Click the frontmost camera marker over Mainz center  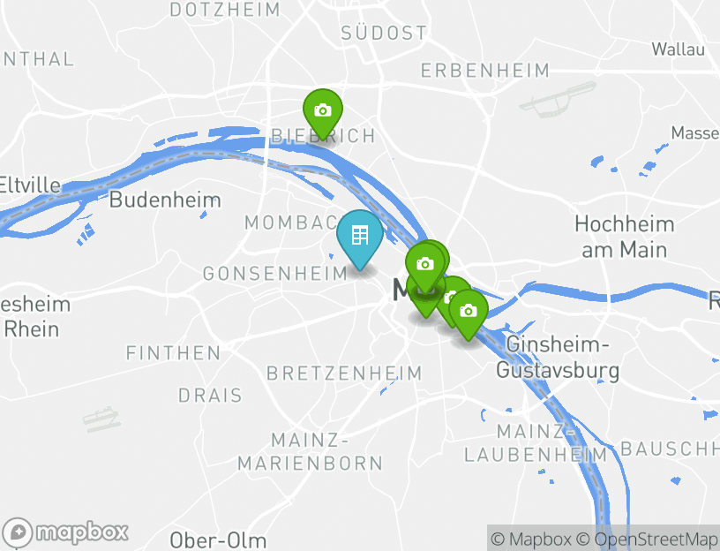(x=425, y=265)
